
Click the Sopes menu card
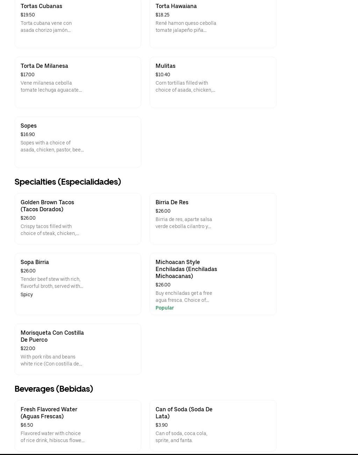78,142
